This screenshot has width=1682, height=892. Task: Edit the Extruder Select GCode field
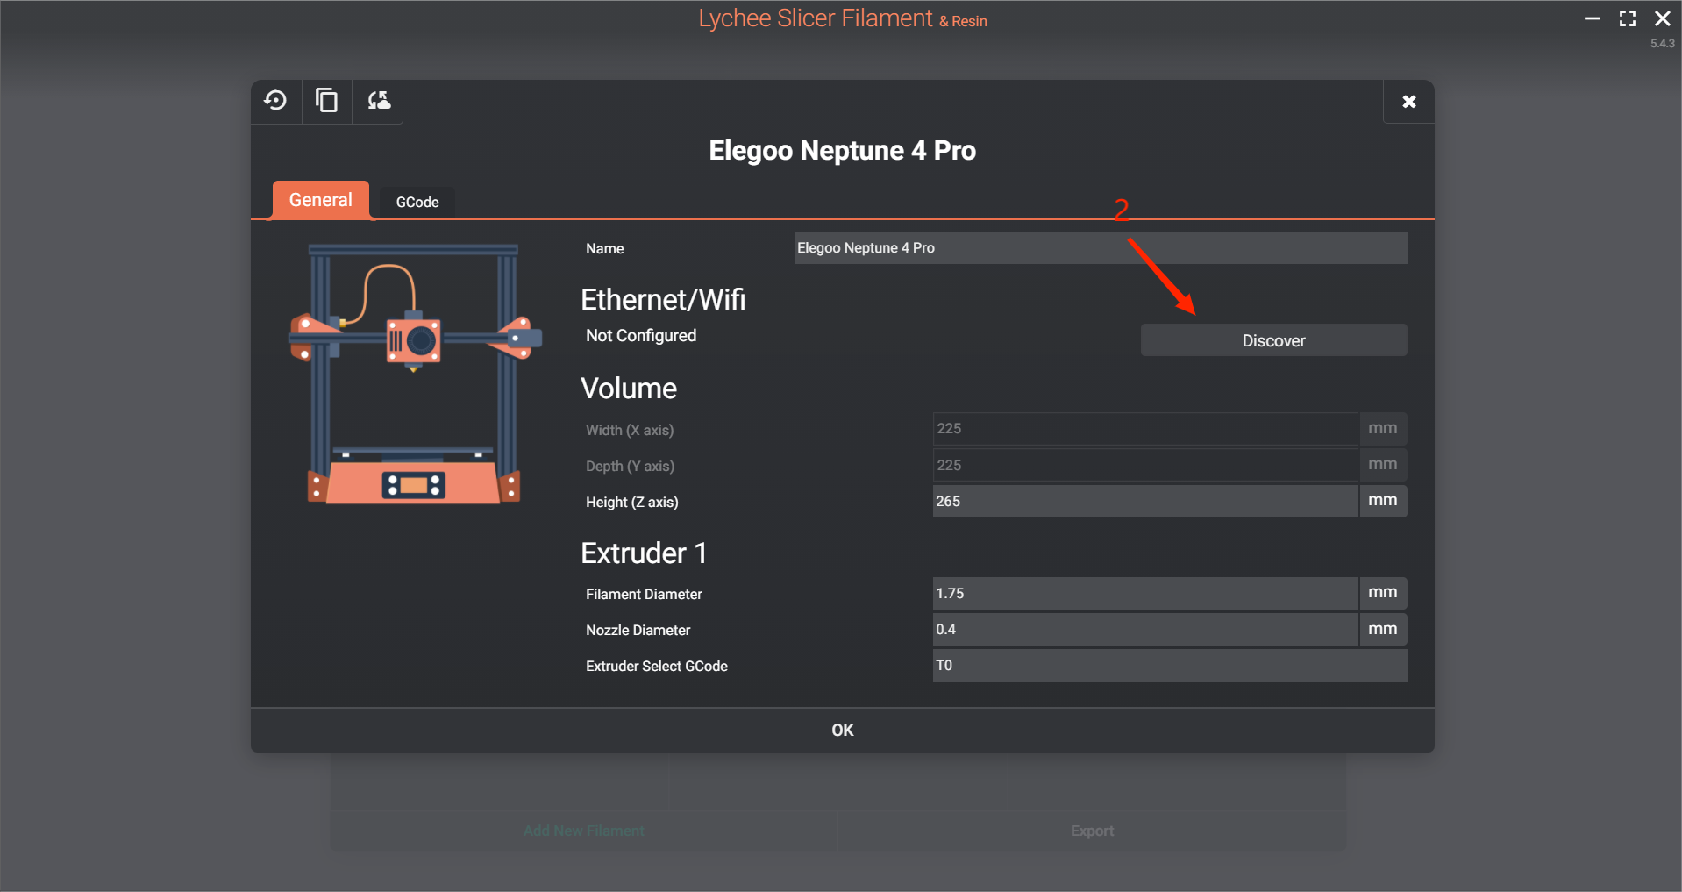pyautogui.click(x=1169, y=666)
